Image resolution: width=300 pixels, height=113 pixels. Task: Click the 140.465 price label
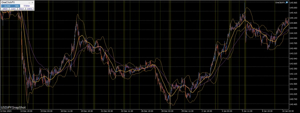(x=293, y=105)
